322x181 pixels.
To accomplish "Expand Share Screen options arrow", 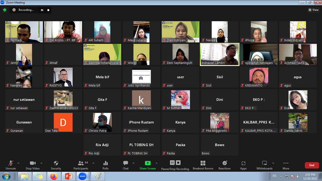I will pyautogui.click(x=156, y=163).
